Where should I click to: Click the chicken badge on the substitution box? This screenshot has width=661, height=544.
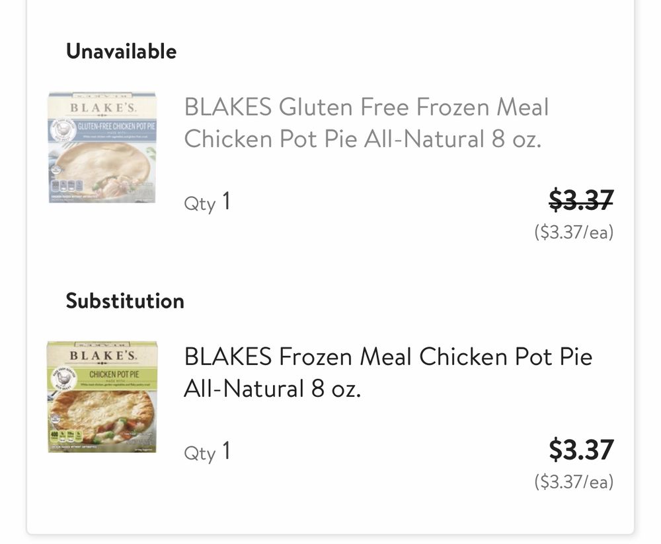[61, 381]
